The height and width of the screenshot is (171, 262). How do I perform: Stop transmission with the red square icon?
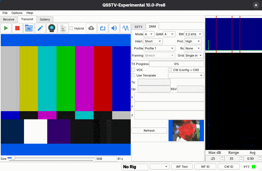[x=17, y=28]
